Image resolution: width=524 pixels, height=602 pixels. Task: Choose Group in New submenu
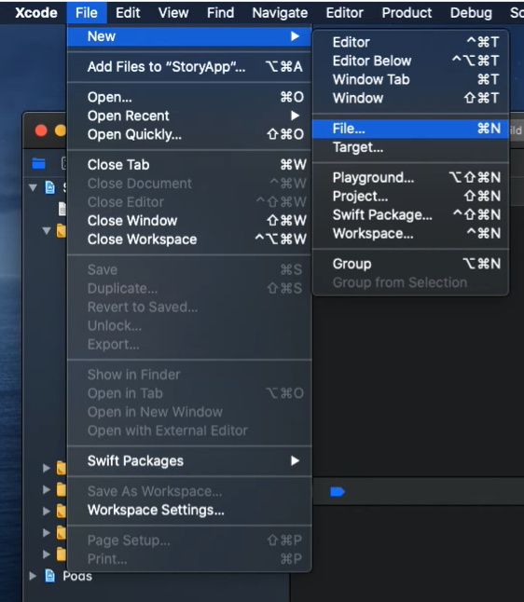pos(411,264)
